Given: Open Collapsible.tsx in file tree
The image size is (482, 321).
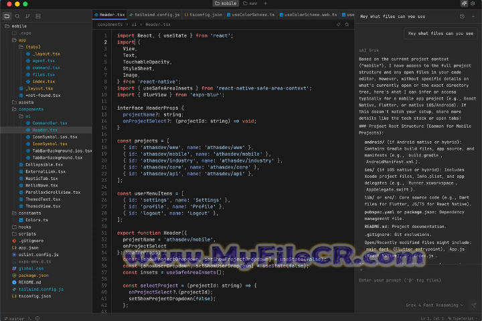Looking at the screenshot, I should click(41, 165).
